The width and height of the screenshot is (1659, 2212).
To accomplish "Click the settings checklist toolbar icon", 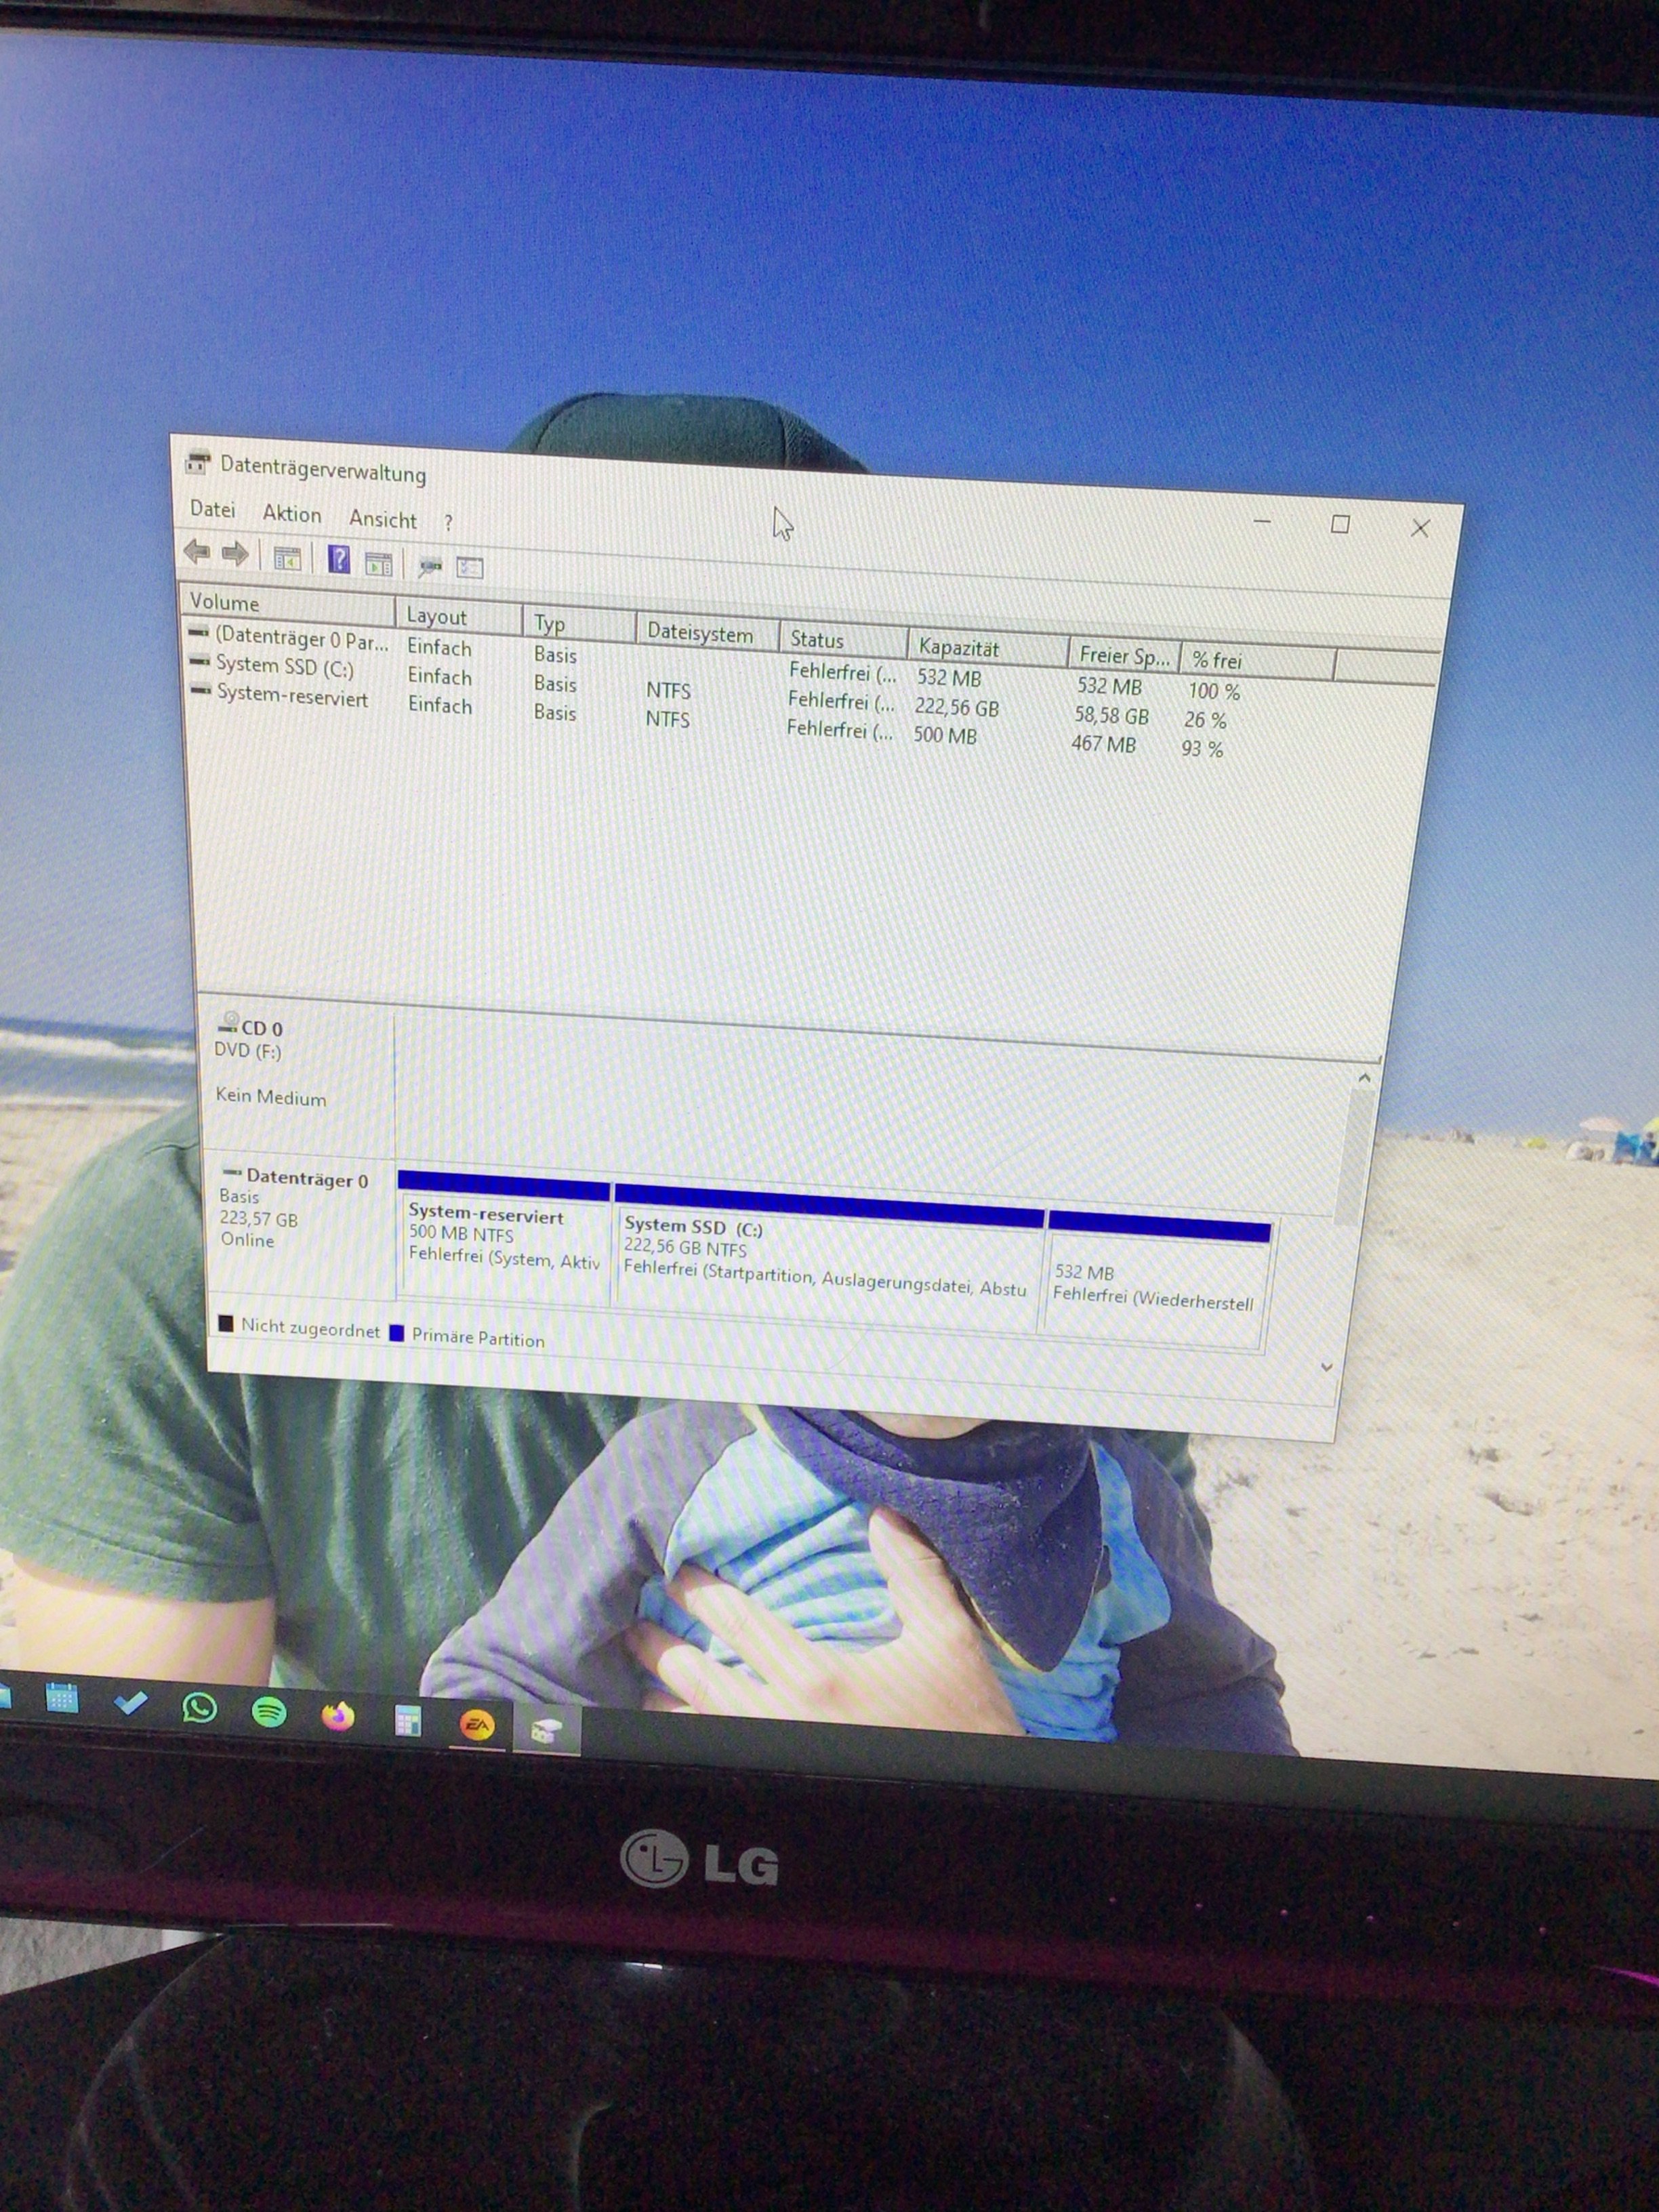I will [x=469, y=568].
